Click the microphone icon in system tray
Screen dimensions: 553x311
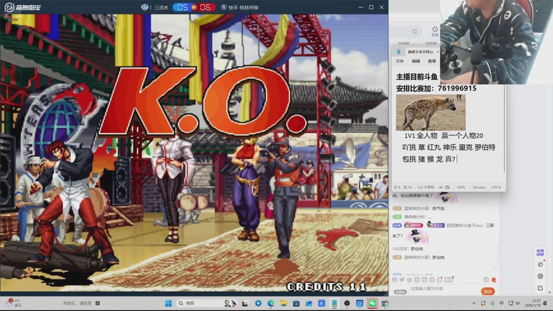(492, 303)
